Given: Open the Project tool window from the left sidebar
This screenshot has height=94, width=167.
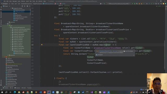Looking at the screenshot, I should [x=1, y=8].
